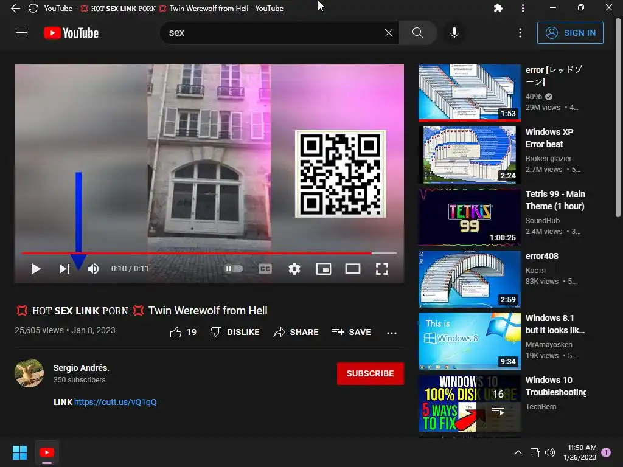Open the cutt.us link in description

pos(115,402)
